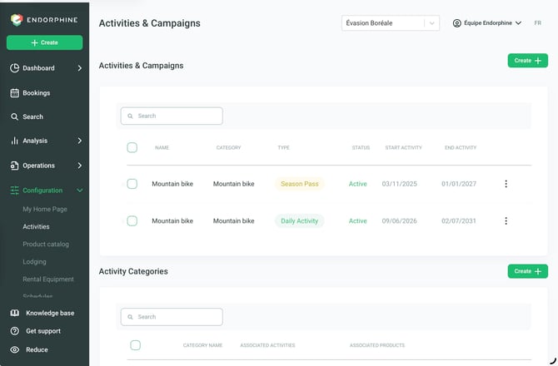Sort by END ACTIVITY column header
The width and height of the screenshot is (558, 366).
(461, 147)
